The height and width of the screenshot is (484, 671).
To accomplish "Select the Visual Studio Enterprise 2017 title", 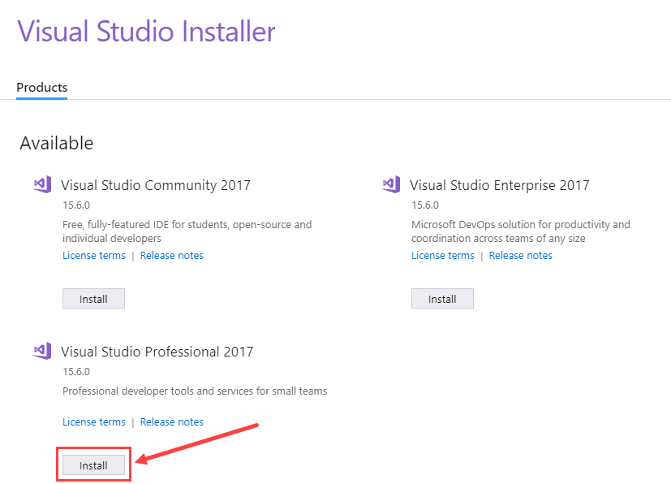I will point(499,185).
